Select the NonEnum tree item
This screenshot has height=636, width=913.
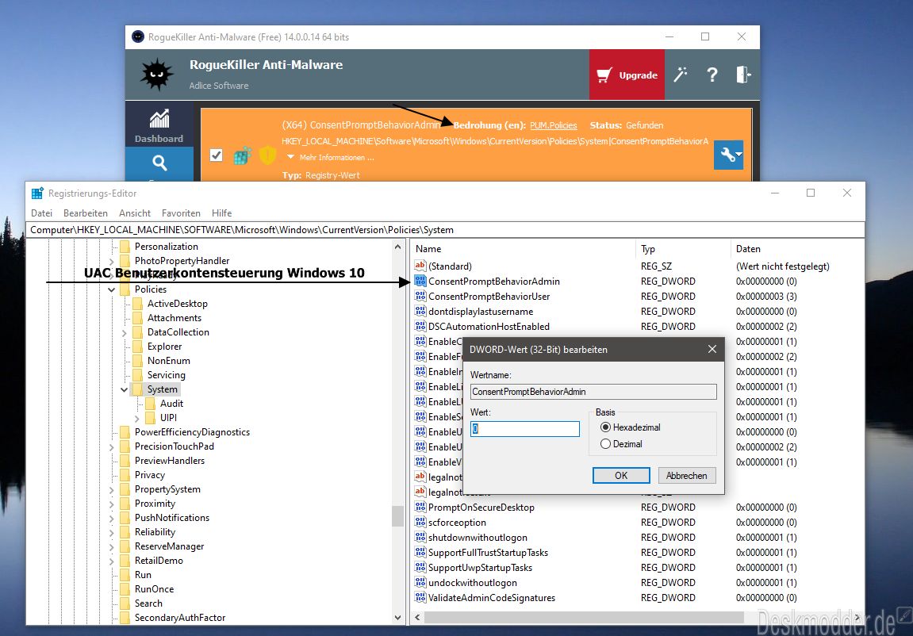[x=168, y=361]
